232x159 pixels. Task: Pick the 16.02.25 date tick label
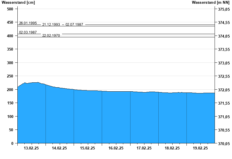(116, 148)
